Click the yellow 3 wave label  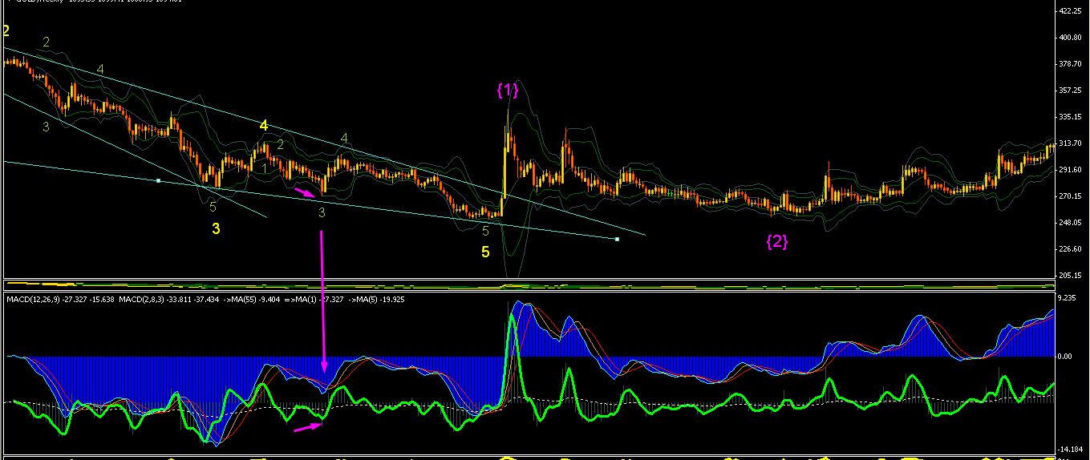click(x=216, y=229)
